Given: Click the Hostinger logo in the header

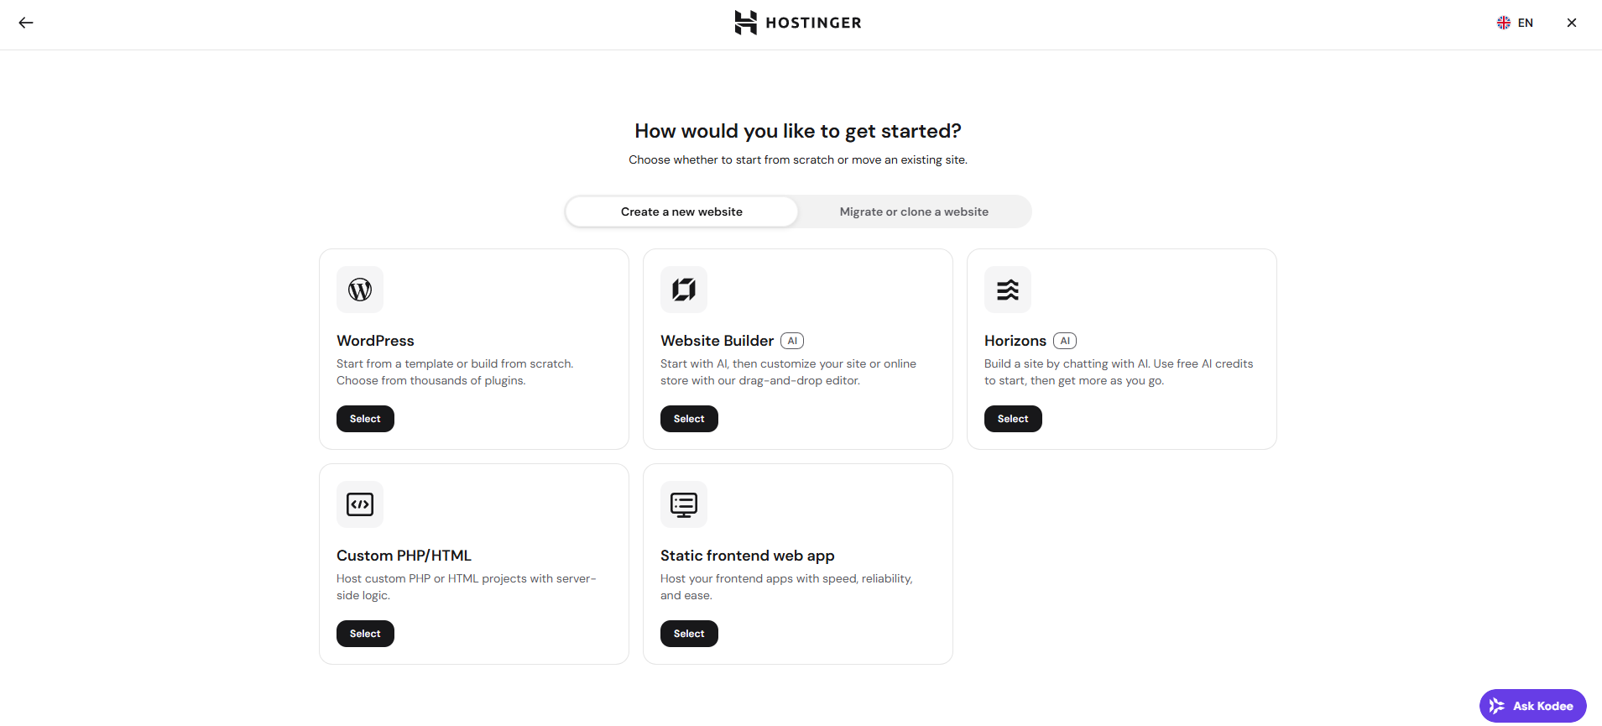Looking at the screenshot, I should pyautogui.click(x=798, y=23).
